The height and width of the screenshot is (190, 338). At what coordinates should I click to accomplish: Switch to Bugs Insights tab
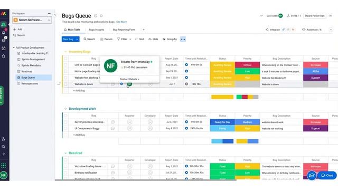point(96,30)
